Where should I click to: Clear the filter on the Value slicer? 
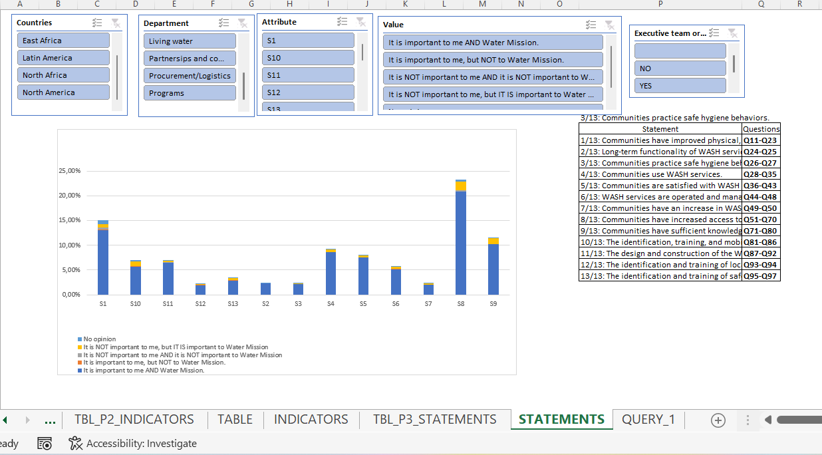[x=610, y=25]
